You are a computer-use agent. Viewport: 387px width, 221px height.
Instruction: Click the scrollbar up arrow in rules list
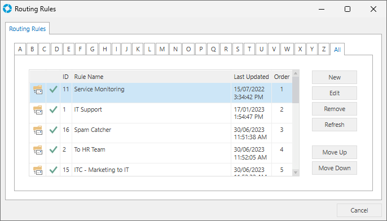point(296,73)
